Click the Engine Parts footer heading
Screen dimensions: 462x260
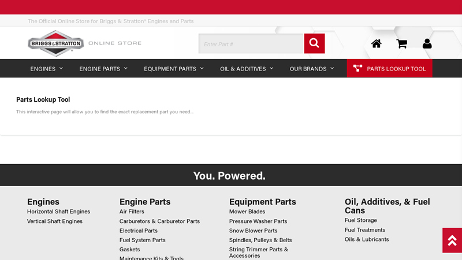145,202
